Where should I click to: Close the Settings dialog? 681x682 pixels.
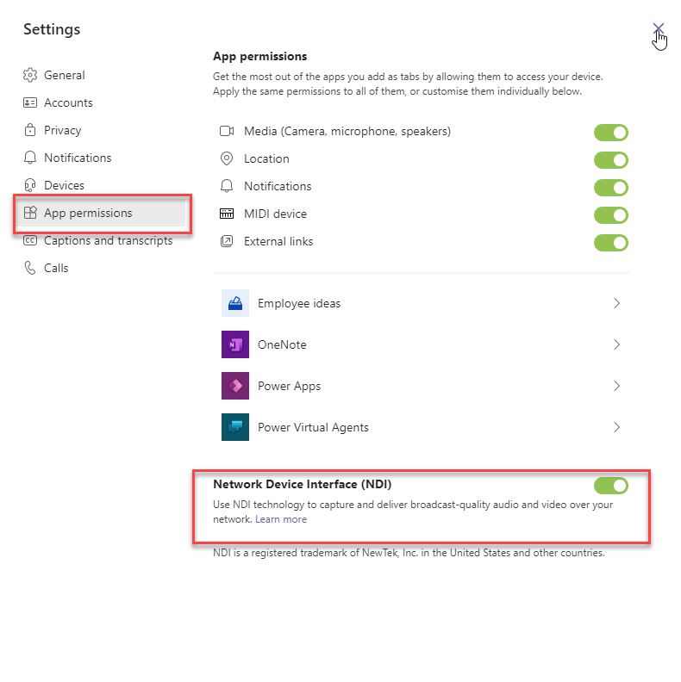coord(659,28)
